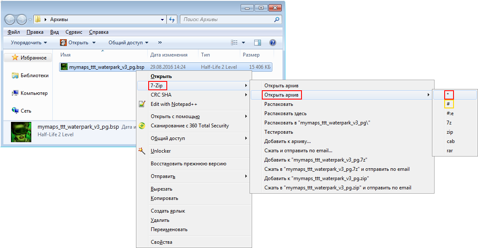478x248 pixels.
Task: Click the bsp file icon in list
Action: point(64,67)
